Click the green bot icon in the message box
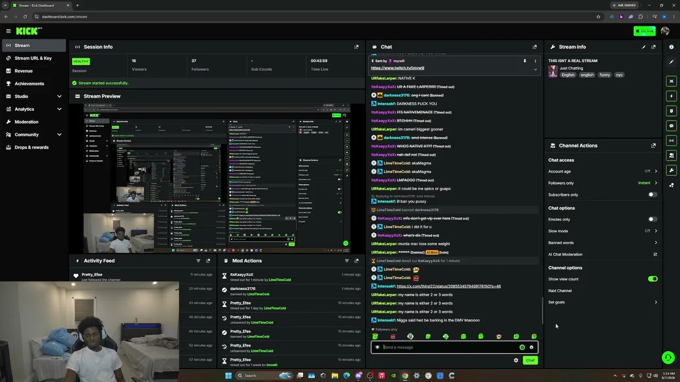Viewport: 680px width, 382px height. coord(522,348)
